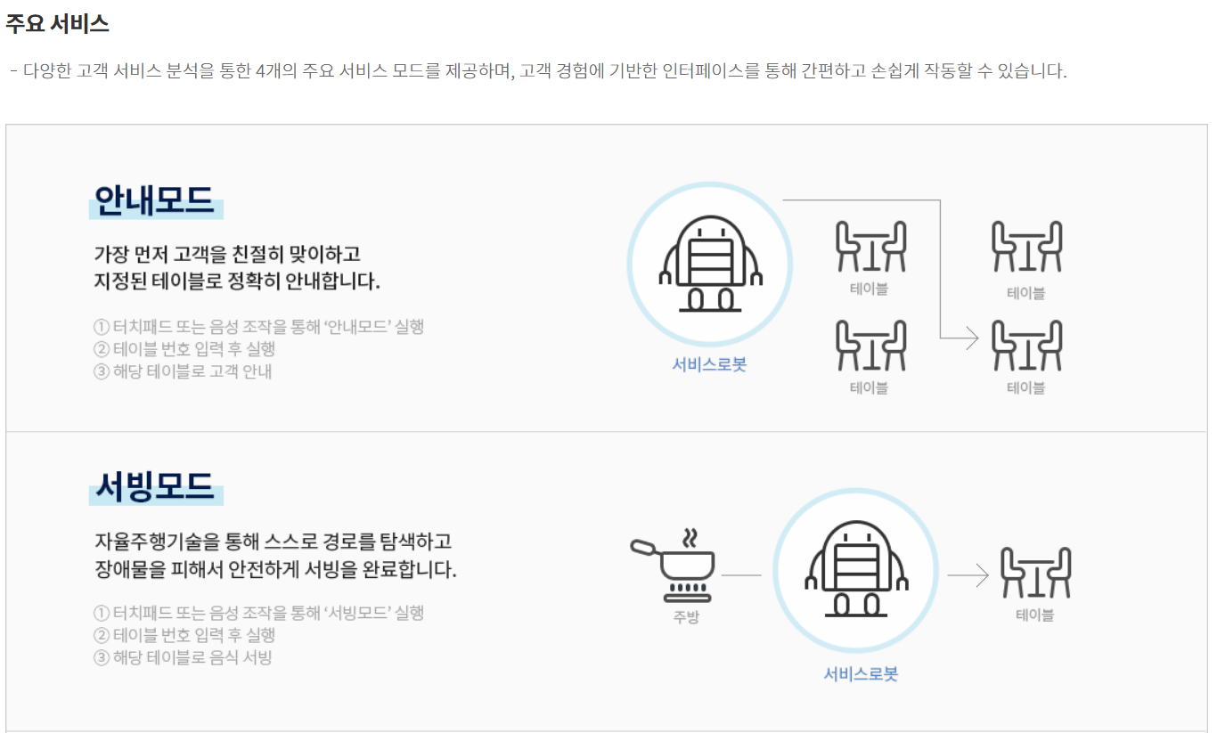Viewport: 1217px width, 733px height.
Task: Click the 서빙모드 heading
Action: coord(155,486)
